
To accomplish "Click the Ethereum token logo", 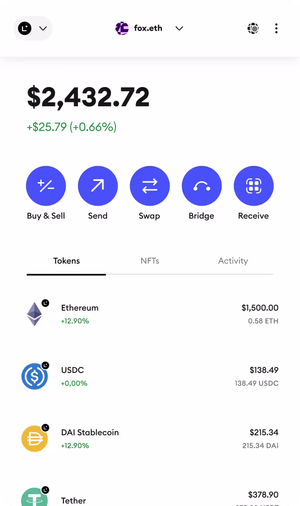I will (35, 314).
